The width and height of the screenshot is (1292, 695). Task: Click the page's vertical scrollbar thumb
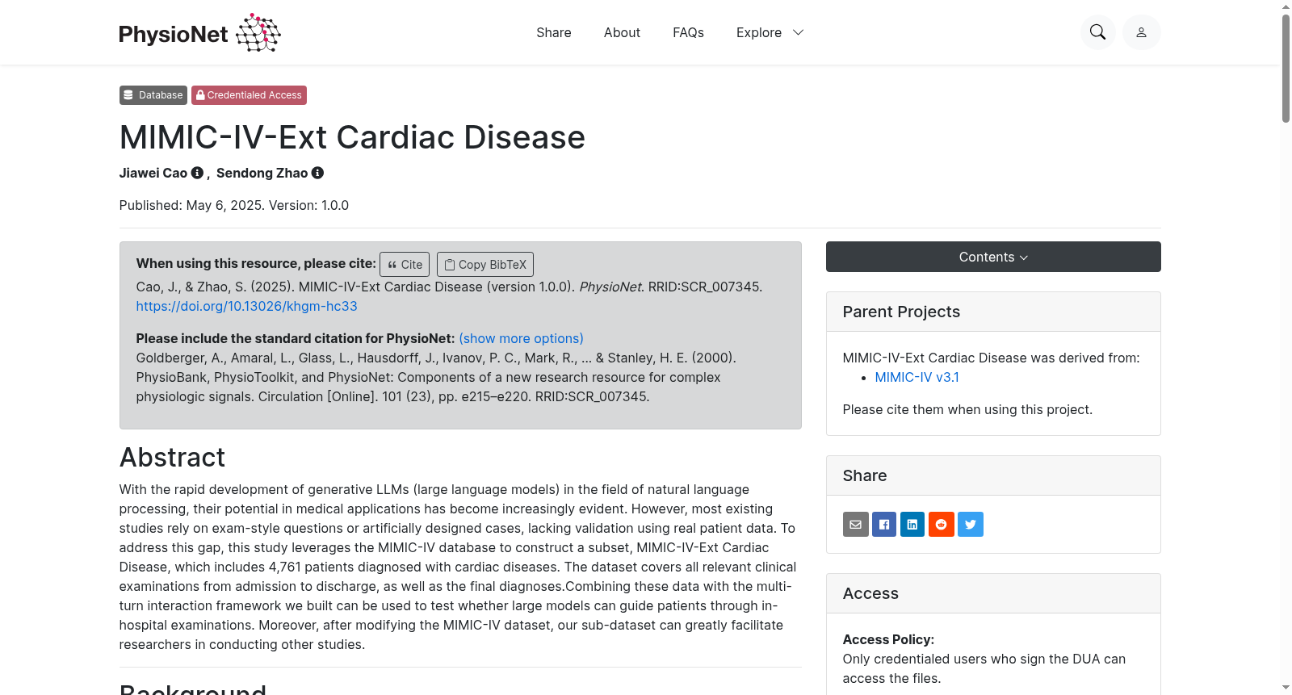1286,69
